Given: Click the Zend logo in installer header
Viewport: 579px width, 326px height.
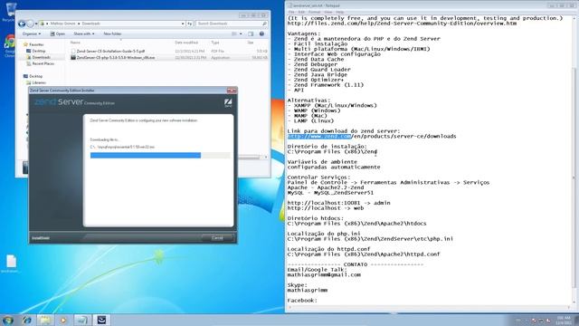Looking at the screenshot, I should [x=228, y=102].
